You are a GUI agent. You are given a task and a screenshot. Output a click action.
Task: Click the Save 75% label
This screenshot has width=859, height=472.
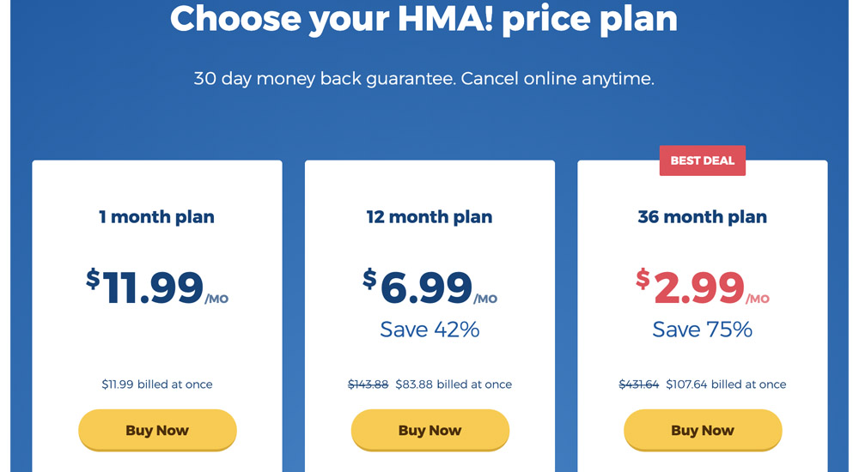coord(703,330)
